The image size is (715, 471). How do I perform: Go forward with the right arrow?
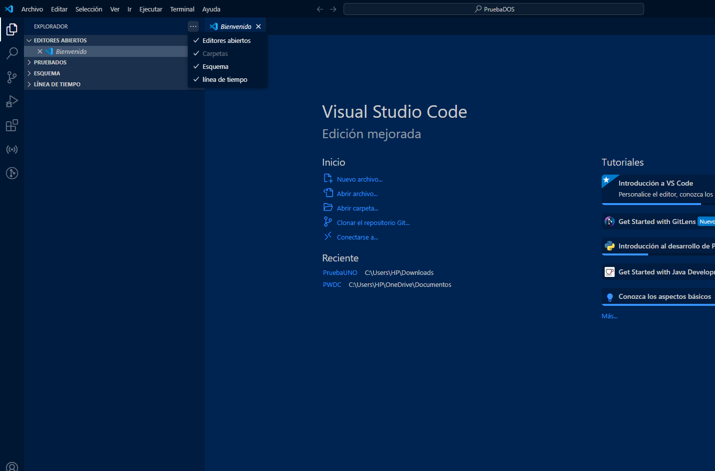(x=333, y=9)
